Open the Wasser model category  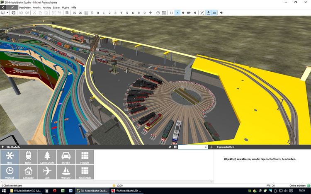[66, 172]
